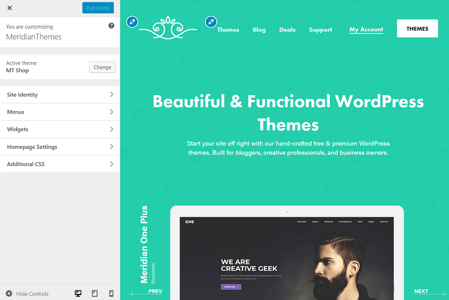Screen dimensions: 449x300
Task: Click the pencil edit icon beside the logo
Action: point(132,22)
